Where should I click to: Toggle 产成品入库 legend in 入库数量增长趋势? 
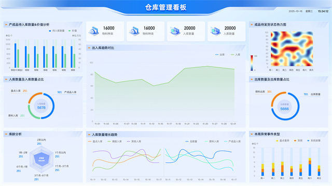232,141
